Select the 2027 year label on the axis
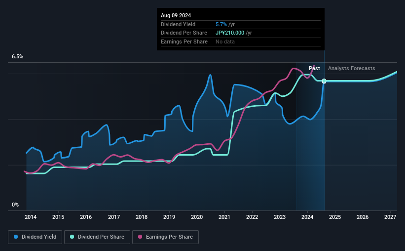Viewport: 405px width, 251px height. (x=390, y=217)
